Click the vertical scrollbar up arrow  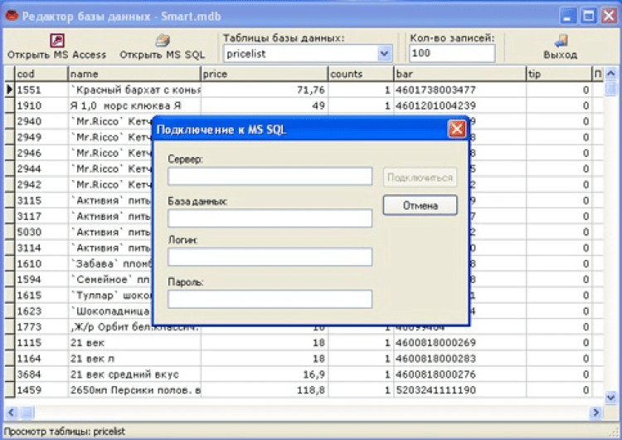pyautogui.click(x=611, y=73)
